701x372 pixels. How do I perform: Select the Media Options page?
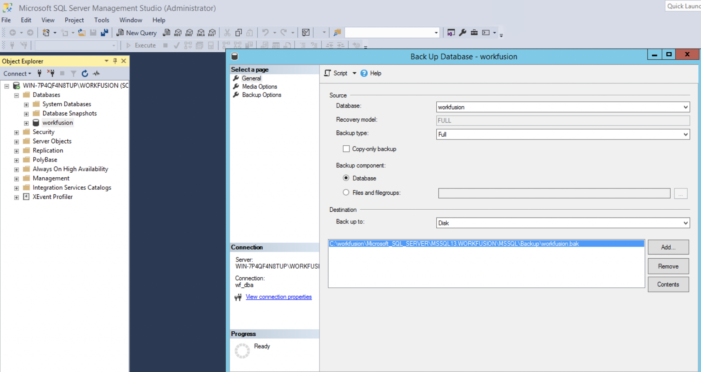click(260, 86)
